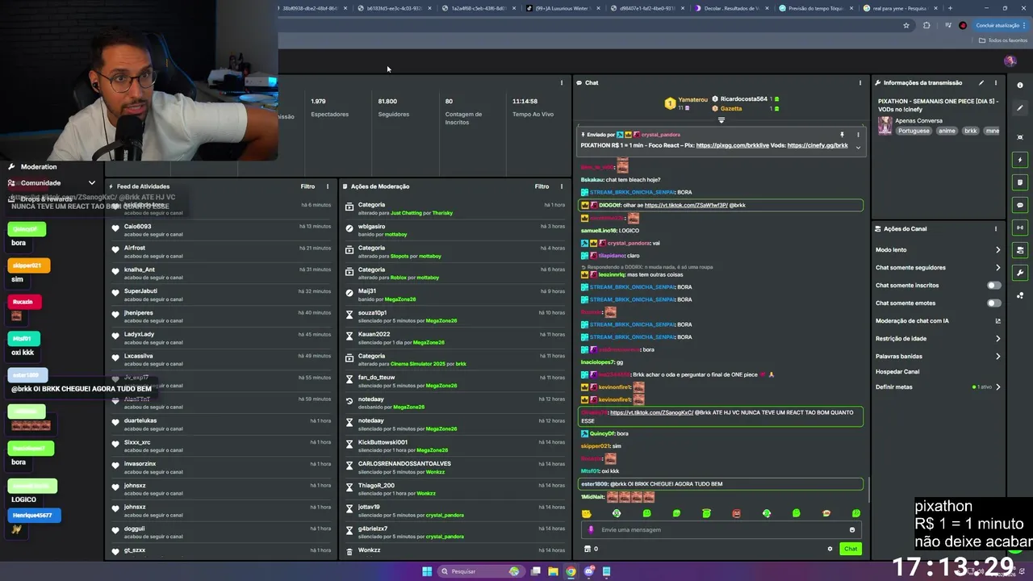This screenshot has height=581, width=1033.
Task: Click the timeout hourglass icon for souza10p1
Action: point(349,315)
